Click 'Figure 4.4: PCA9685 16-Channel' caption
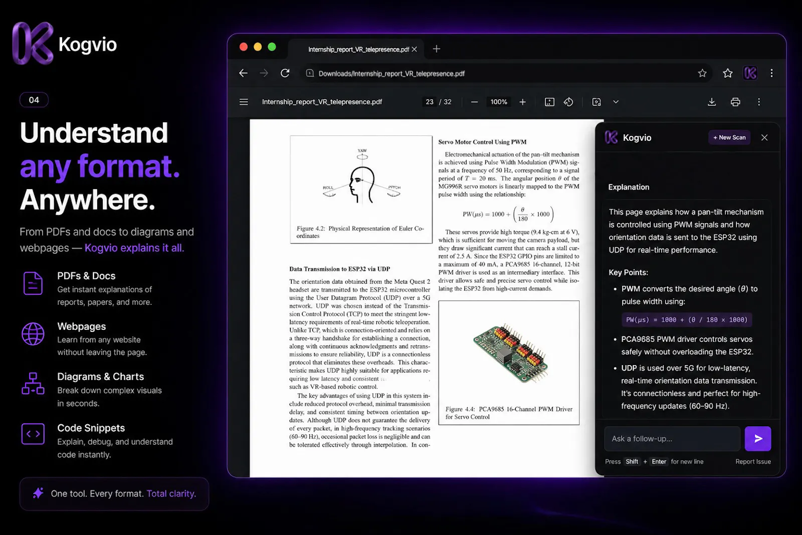802x535 pixels. 509,413
